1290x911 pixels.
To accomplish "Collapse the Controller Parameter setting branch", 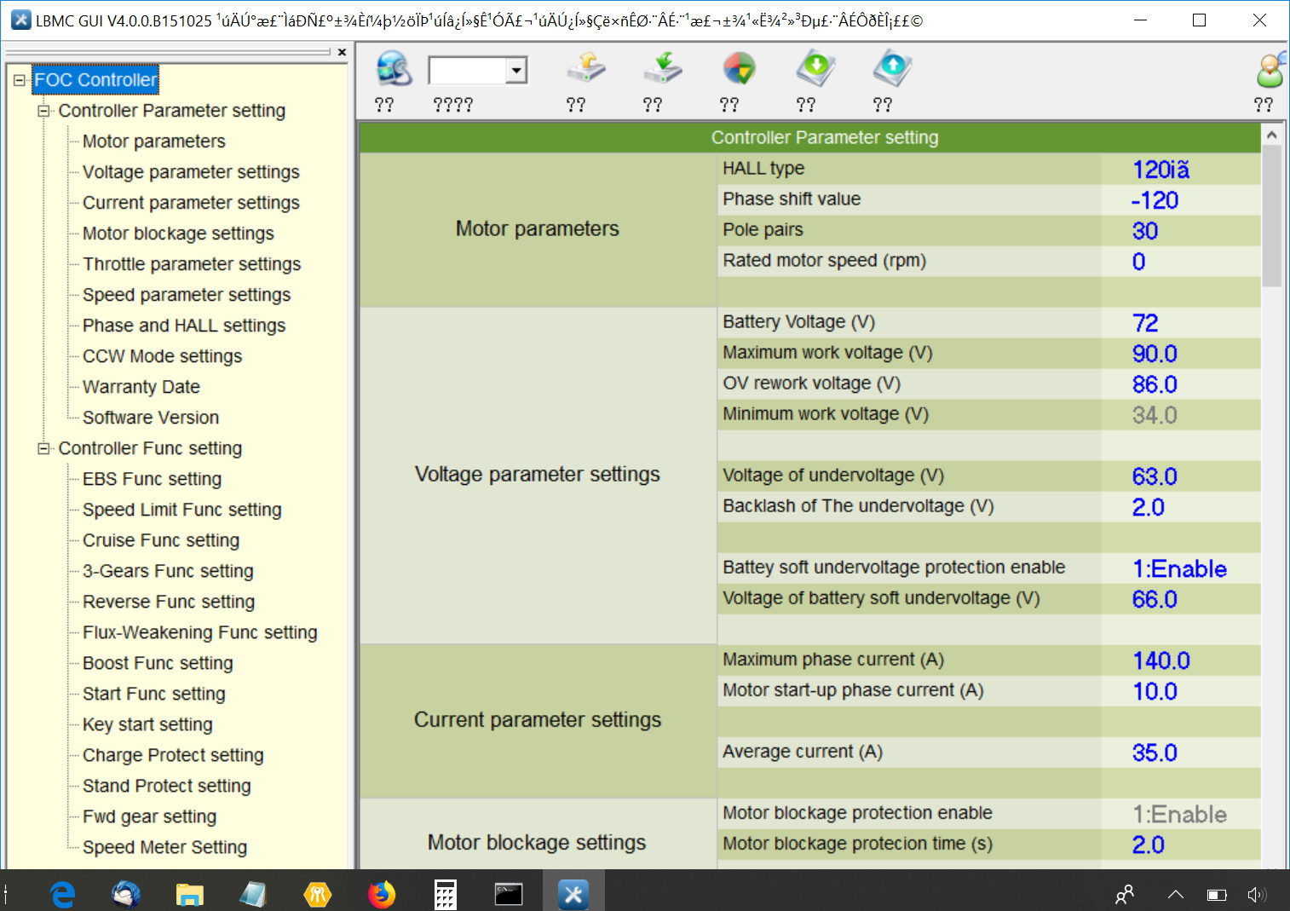I will coord(43,111).
